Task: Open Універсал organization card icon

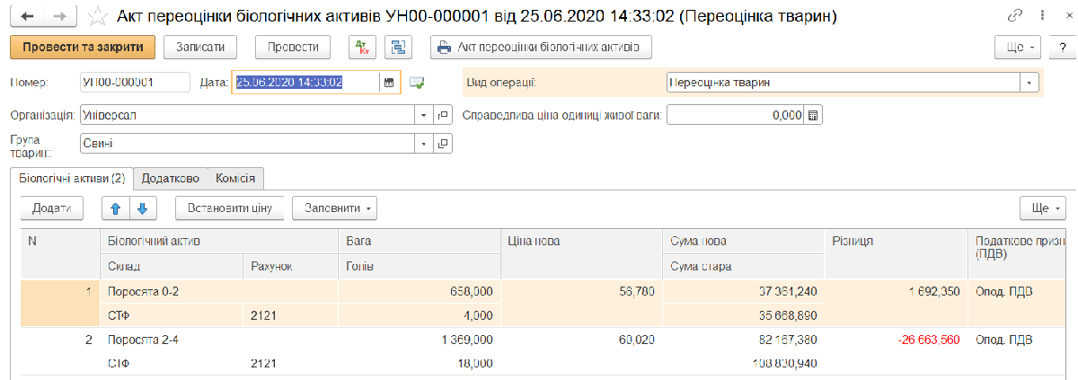Action: [x=443, y=115]
